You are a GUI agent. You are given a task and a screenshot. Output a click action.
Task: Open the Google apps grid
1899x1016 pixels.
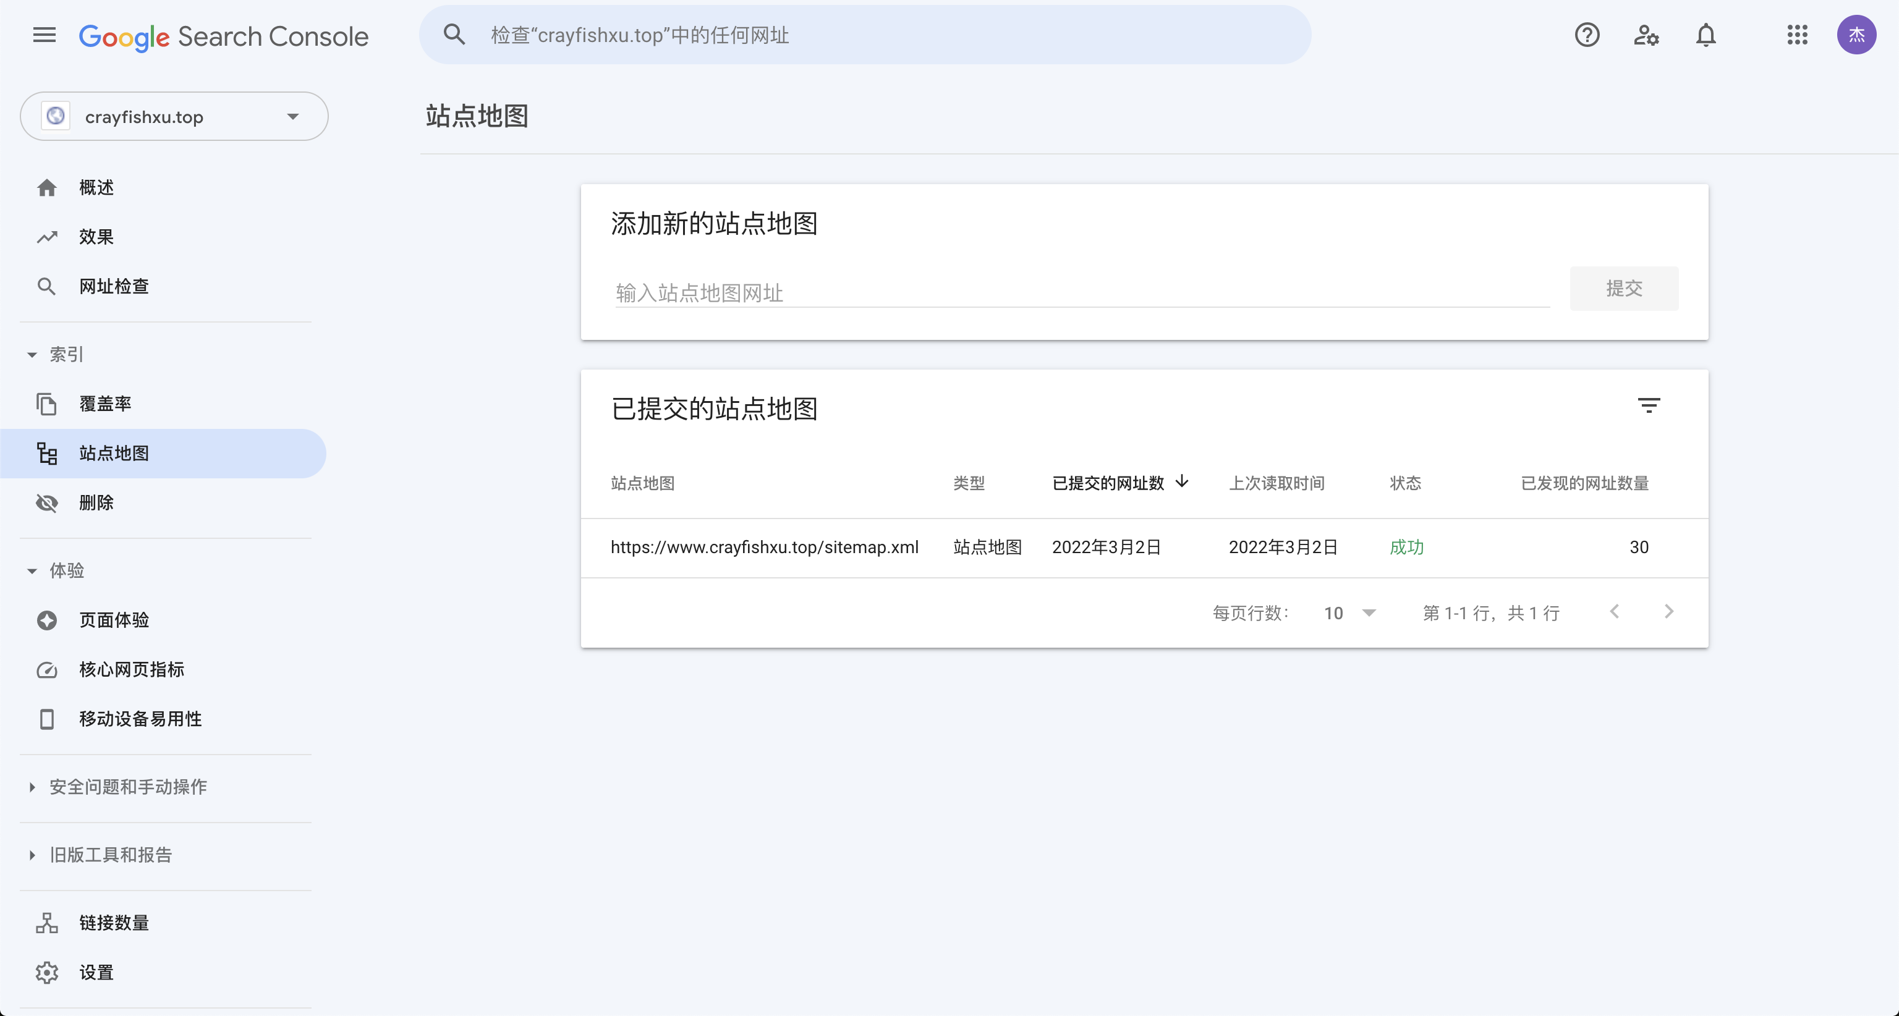(1796, 35)
